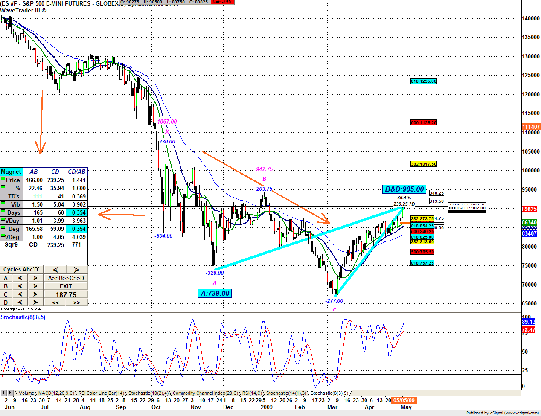Viewport: 541px width, 416px height.
Task: Toggle the green Vib magnet indicator
Action: click(x=3, y=204)
